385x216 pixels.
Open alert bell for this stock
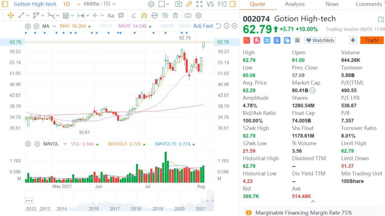coord(353,40)
